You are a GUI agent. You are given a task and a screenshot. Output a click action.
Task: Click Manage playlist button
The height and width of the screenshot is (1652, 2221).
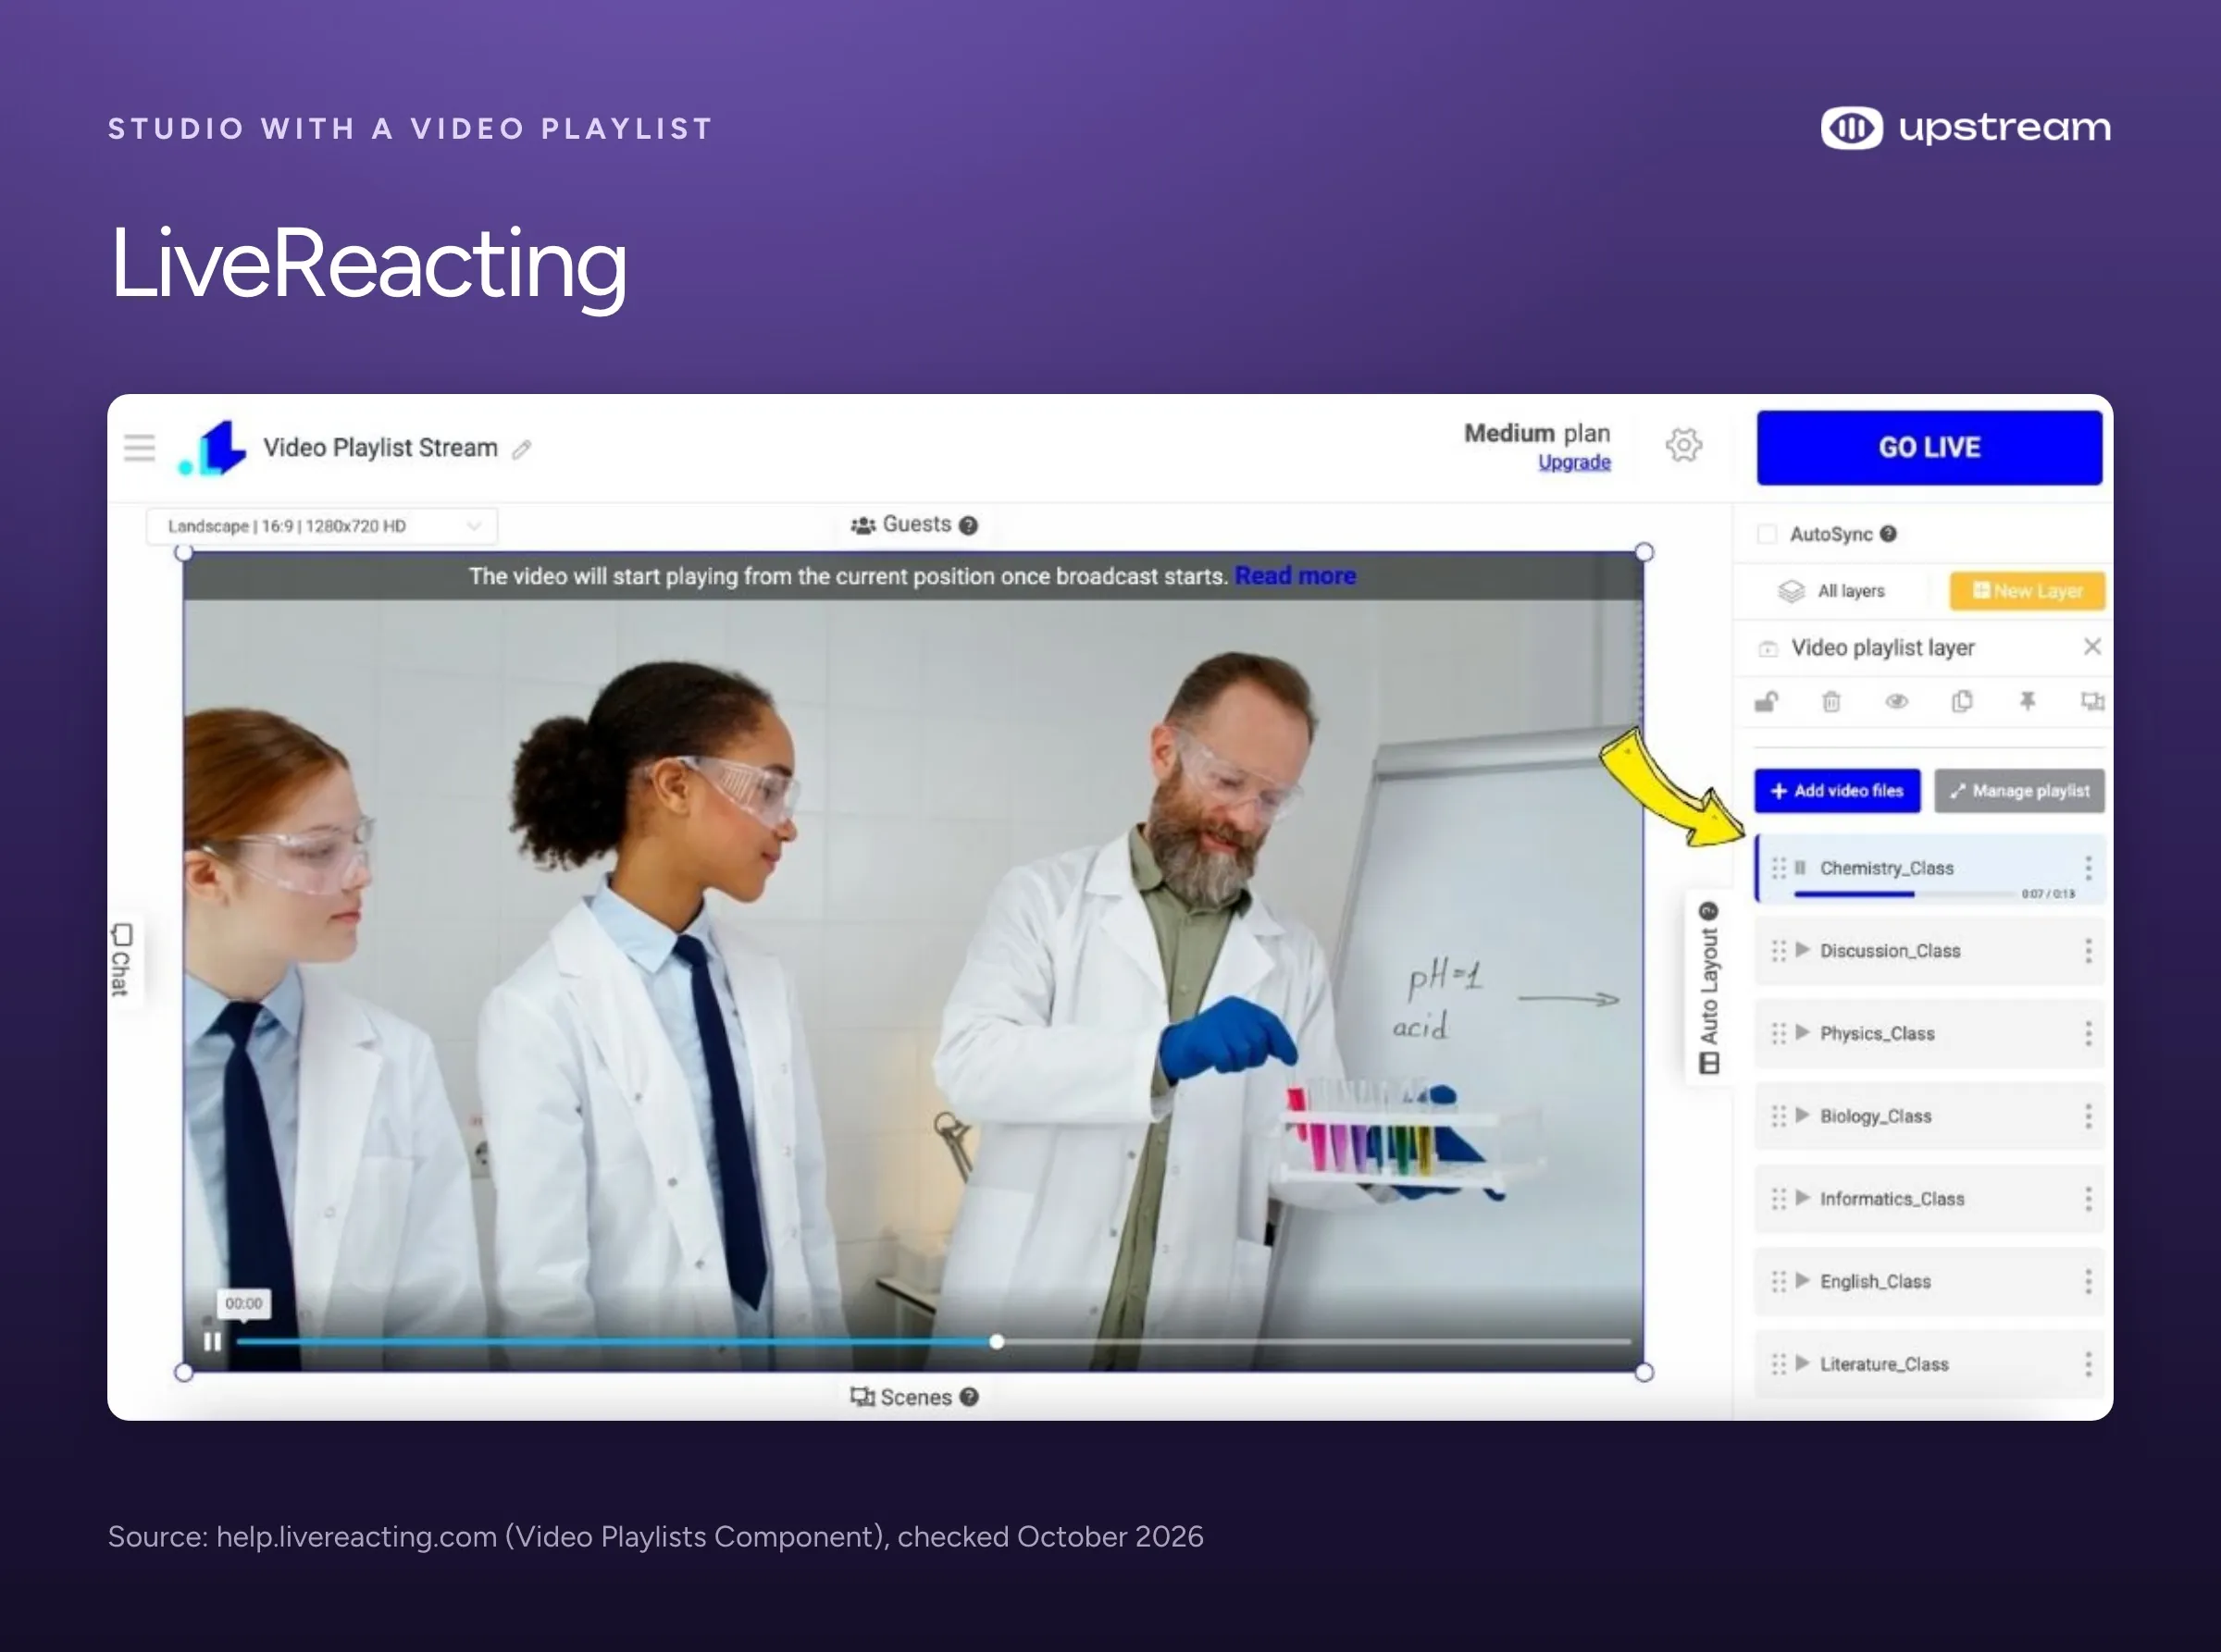click(x=2019, y=791)
